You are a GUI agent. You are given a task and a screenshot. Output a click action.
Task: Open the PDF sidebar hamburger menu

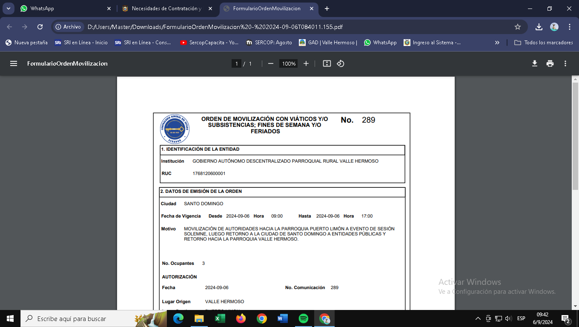tap(14, 63)
